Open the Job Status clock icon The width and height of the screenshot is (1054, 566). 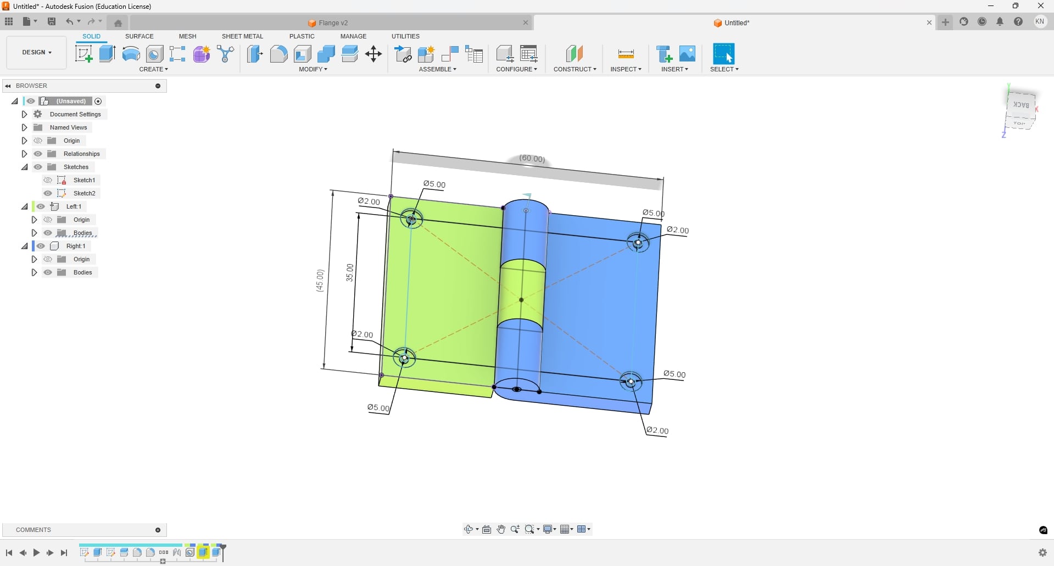982,22
